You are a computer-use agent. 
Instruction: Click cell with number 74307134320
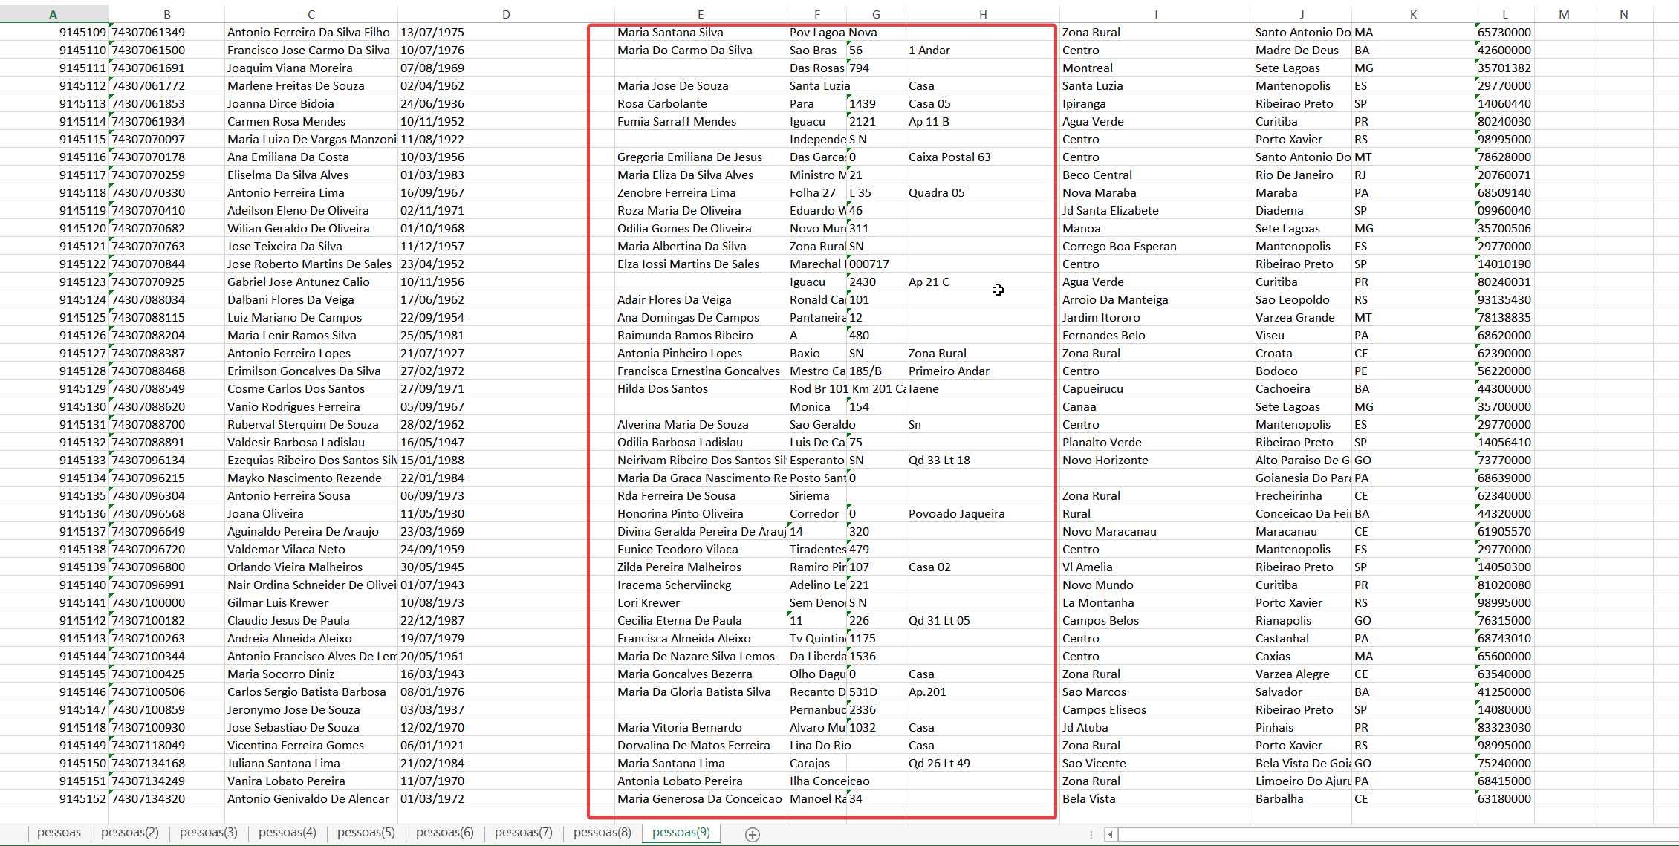pos(166,798)
